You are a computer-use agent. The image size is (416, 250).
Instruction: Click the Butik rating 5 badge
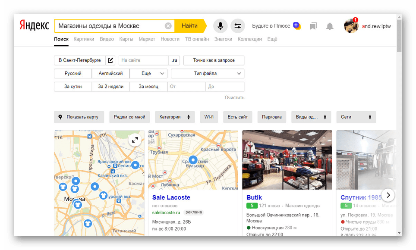(x=252, y=206)
